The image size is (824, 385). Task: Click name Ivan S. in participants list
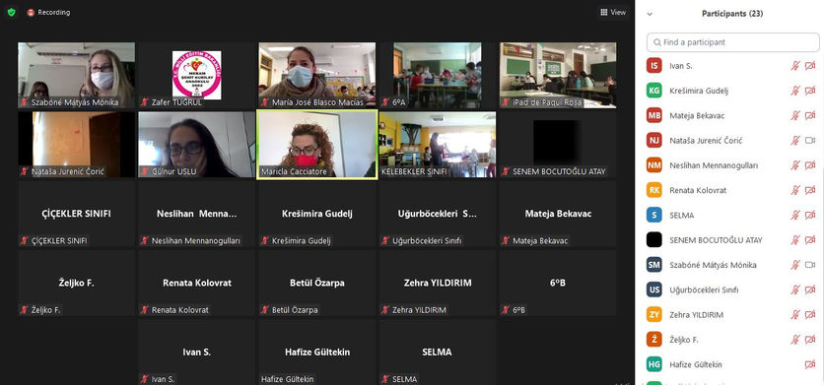pos(680,66)
